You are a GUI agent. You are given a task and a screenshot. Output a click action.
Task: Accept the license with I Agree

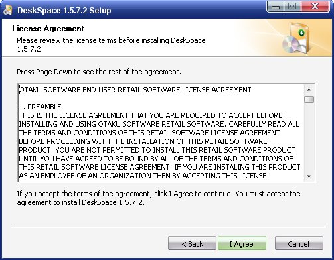[x=242, y=243]
